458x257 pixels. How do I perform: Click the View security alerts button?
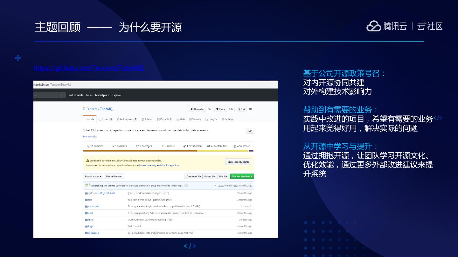click(x=238, y=162)
